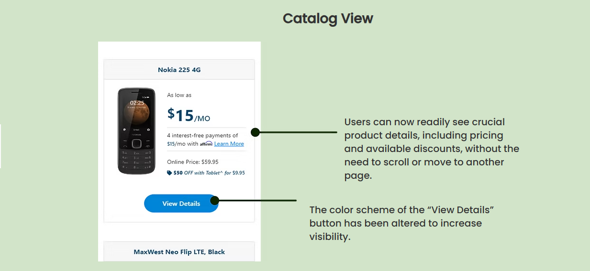The width and height of the screenshot is (590, 271).
Task: Click the Nokia 225 4G phone image
Action: tap(136, 130)
